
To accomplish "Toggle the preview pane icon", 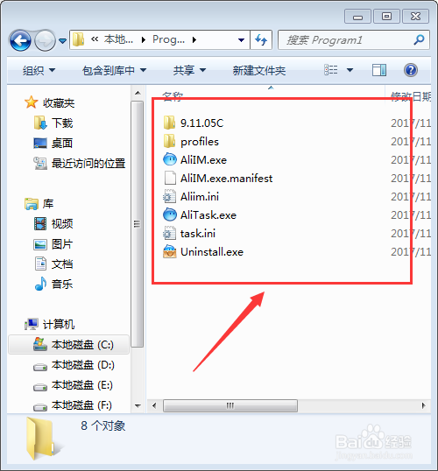I will (379, 70).
